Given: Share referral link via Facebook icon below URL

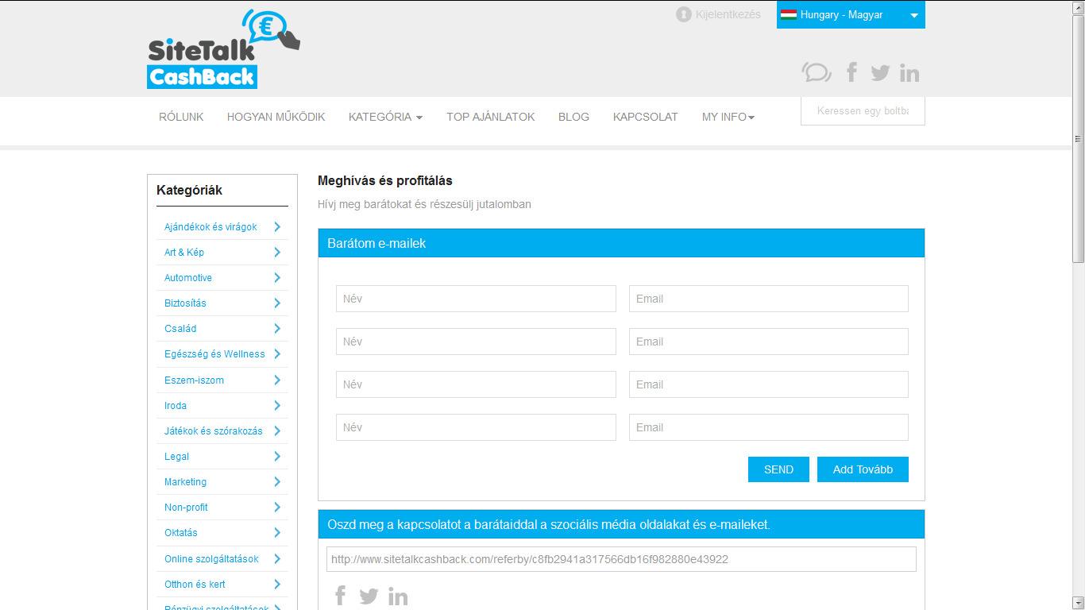Looking at the screenshot, I should (x=341, y=596).
